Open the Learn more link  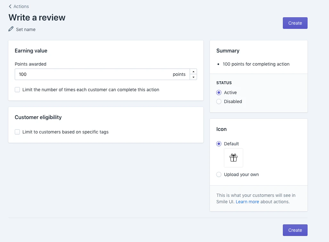247,202
